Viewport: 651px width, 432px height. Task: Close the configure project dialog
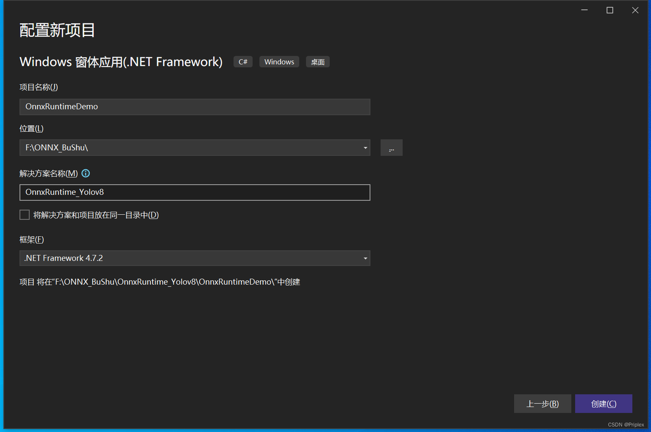635,10
